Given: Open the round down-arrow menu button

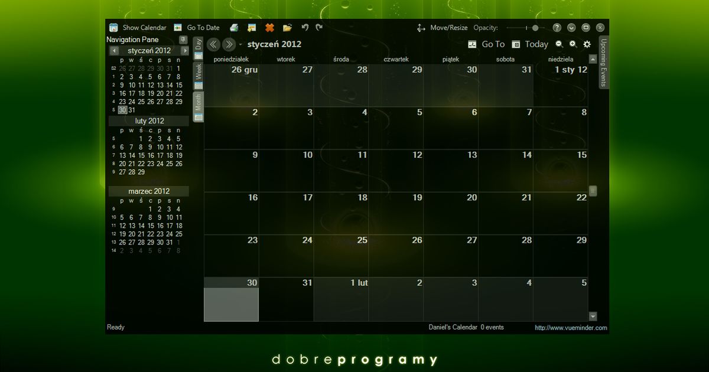Looking at the screenshot, I should click(571, 28).
